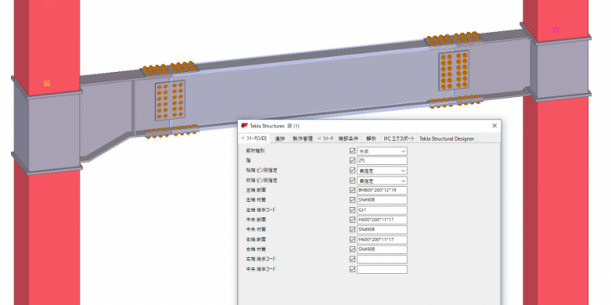
Task: Open the 解析 tab
Action: [x=371, y=138]
